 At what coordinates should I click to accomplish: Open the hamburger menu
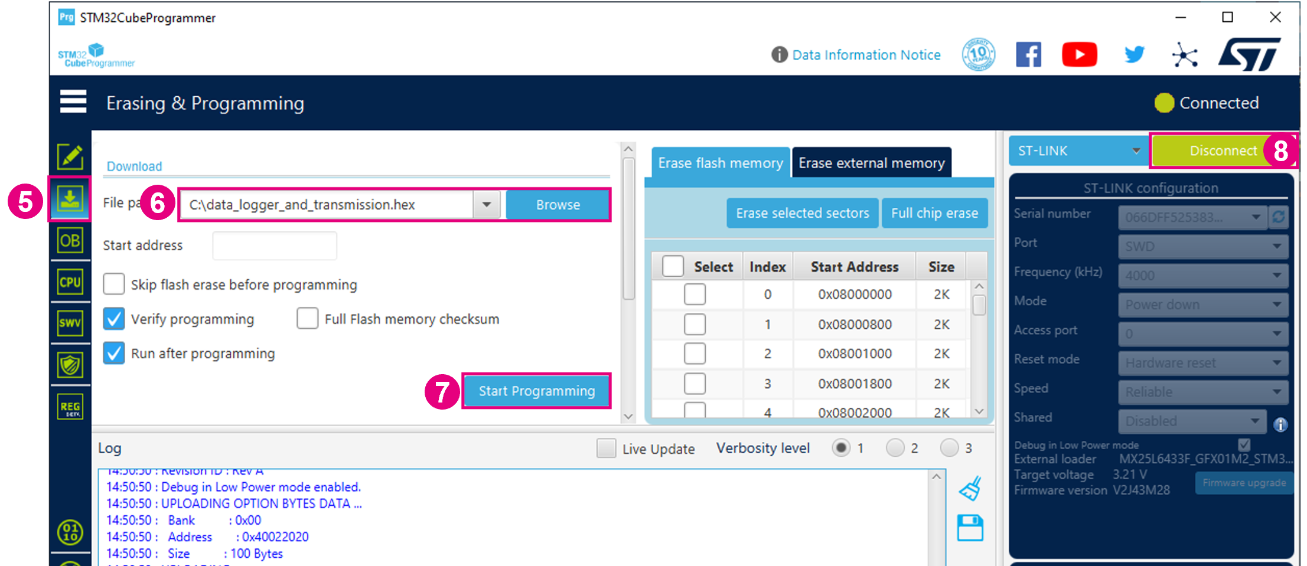click(73, 102)
